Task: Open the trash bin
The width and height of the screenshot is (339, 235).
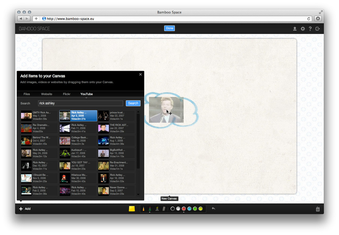Action: point(318,209)
